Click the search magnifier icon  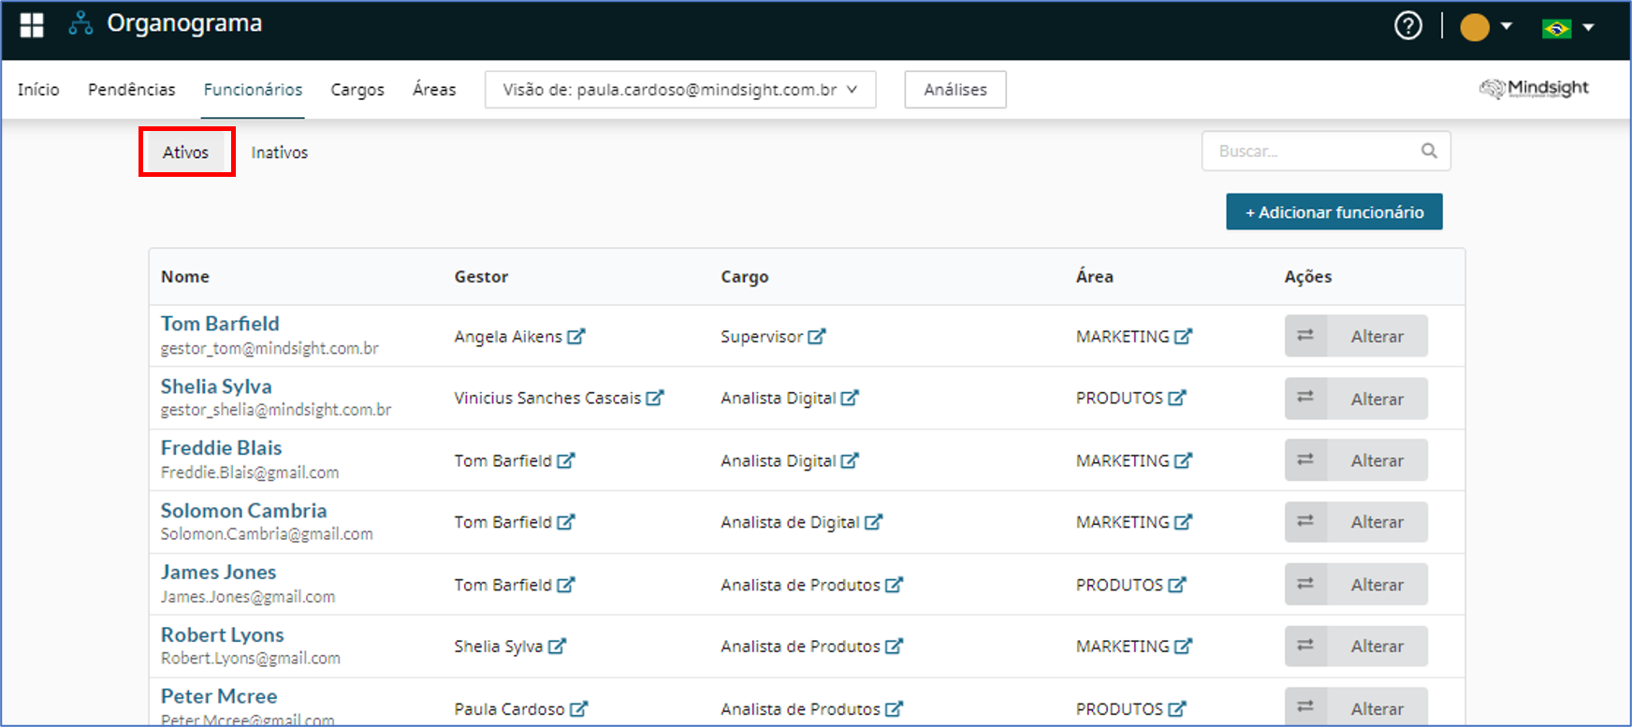pos(1429,151)
